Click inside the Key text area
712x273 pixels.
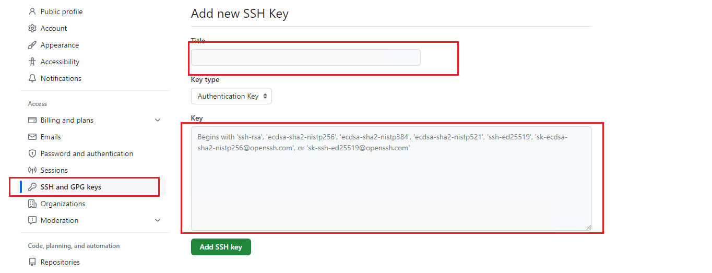click(391, 188)
